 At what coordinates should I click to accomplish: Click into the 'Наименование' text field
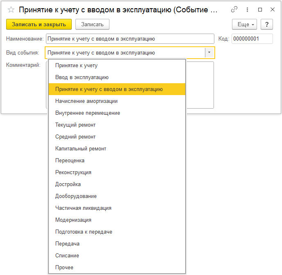[130, 39]
